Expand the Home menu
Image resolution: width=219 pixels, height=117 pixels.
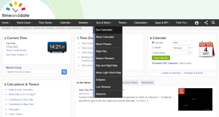[x=6, y=23]
